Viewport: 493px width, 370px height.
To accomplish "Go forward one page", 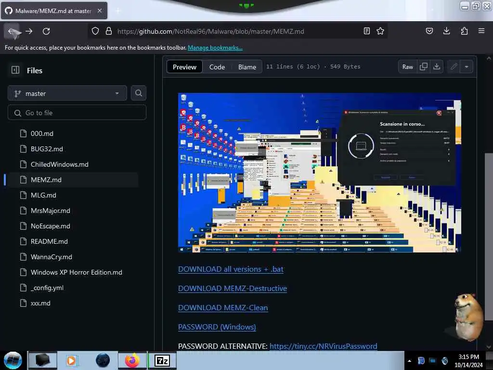I will tap(29, 31).
